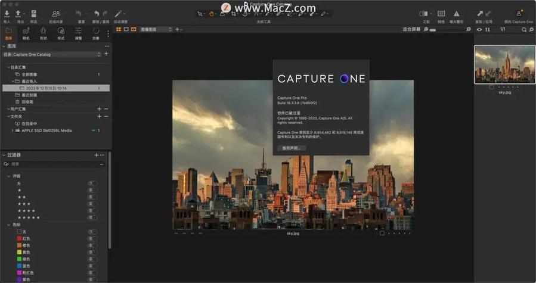Open the Cull (筛选) toolbar icon
Screen dimensions: 536x283
point(33,13)
